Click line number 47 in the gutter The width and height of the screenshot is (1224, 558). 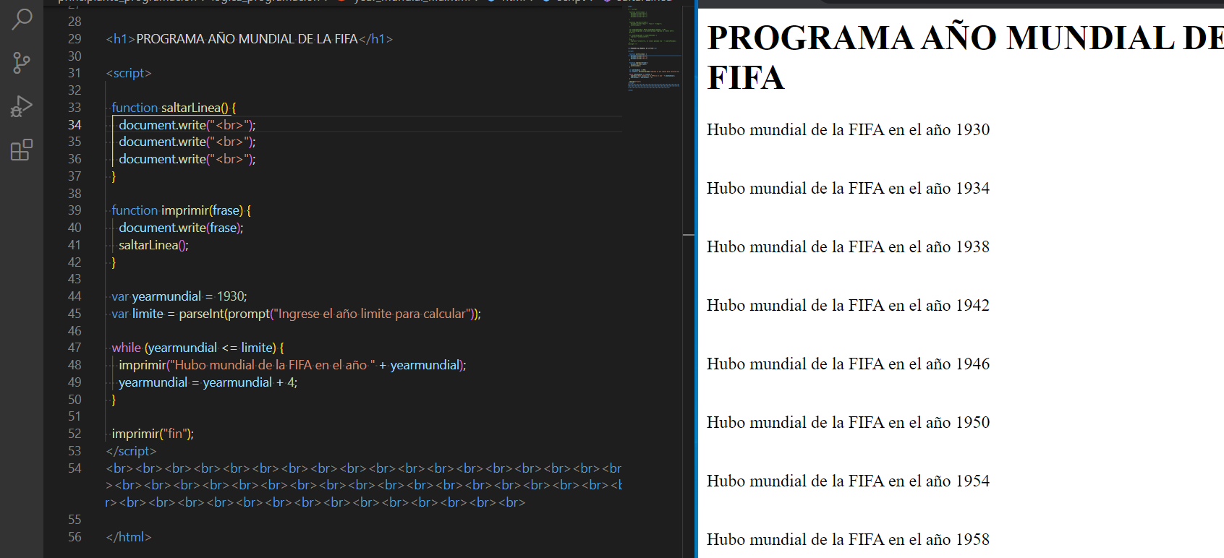[75, 348]
